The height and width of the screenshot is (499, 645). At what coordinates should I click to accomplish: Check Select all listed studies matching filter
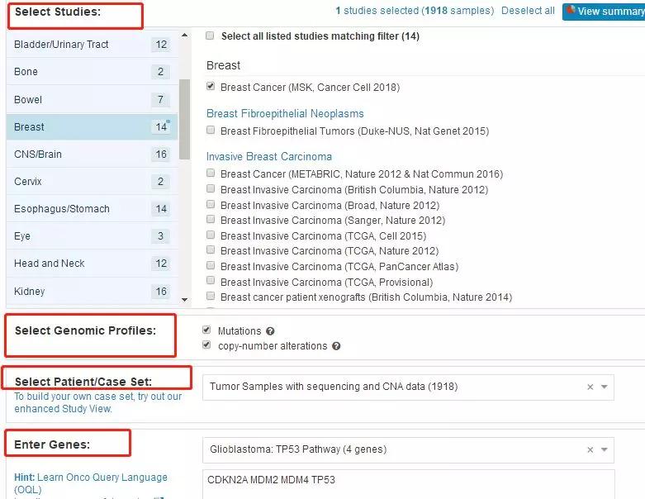coord(210,36)
